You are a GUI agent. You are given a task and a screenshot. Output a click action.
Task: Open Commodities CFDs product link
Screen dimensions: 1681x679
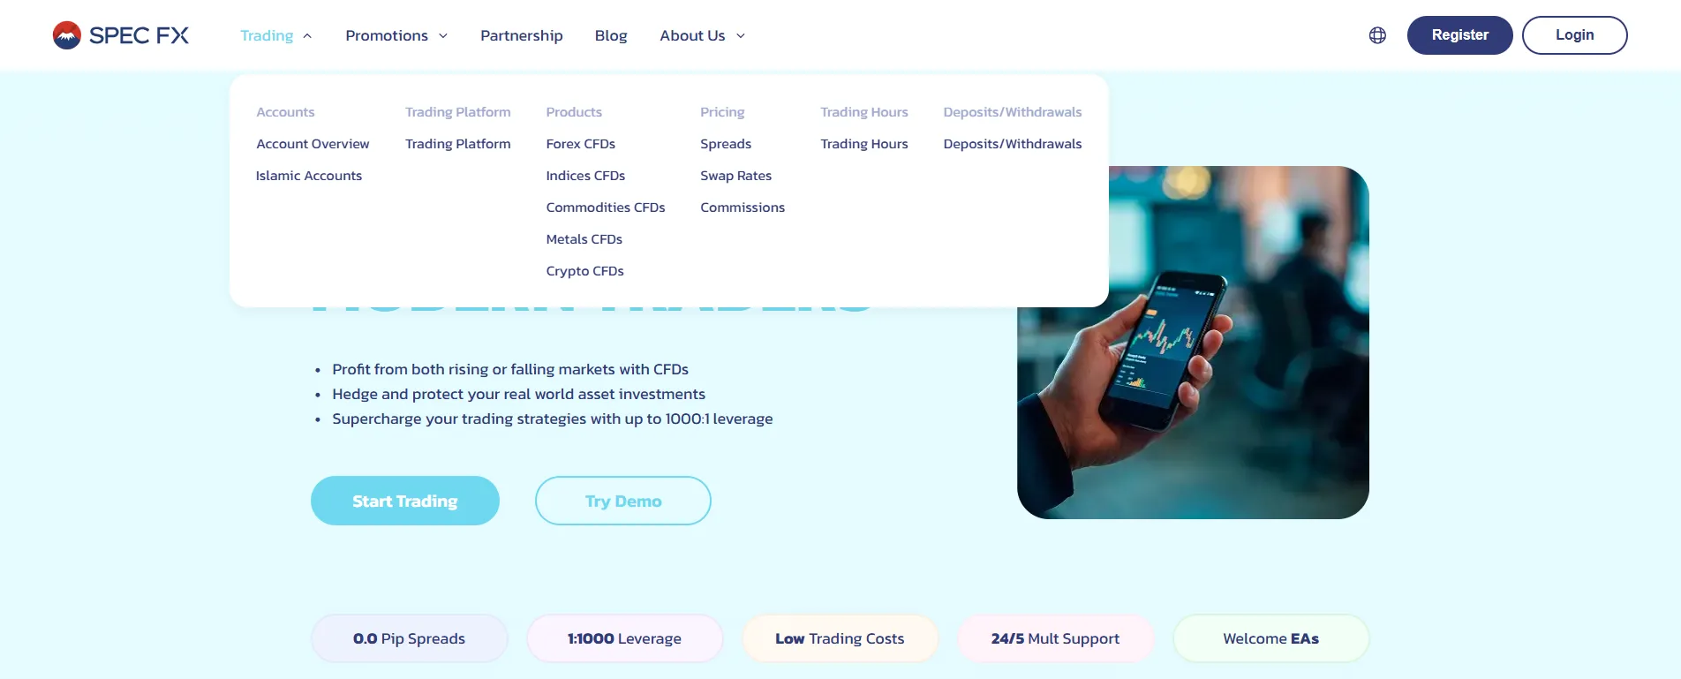(606, 207)
